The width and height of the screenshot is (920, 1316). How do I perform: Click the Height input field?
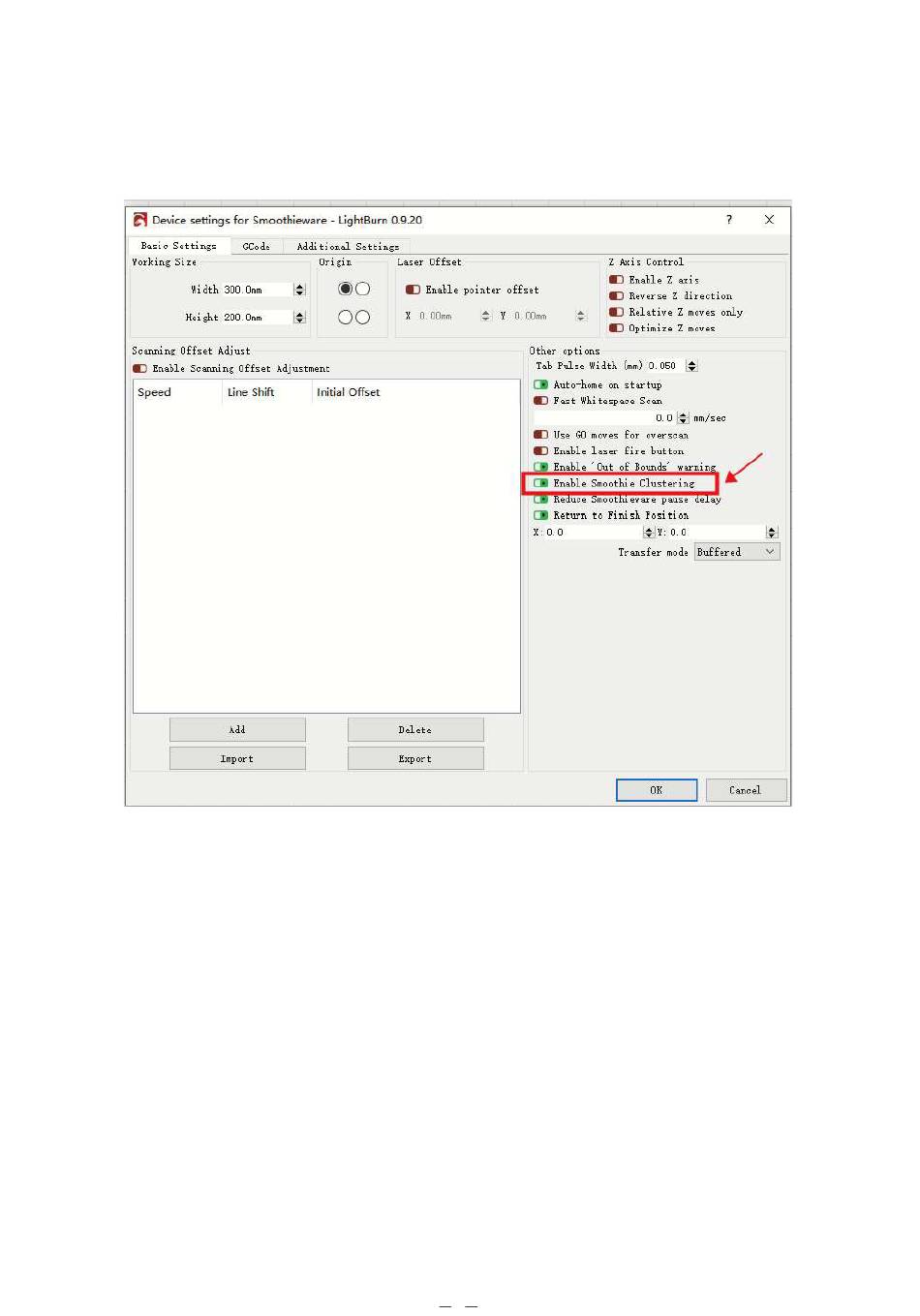[257, 317]
